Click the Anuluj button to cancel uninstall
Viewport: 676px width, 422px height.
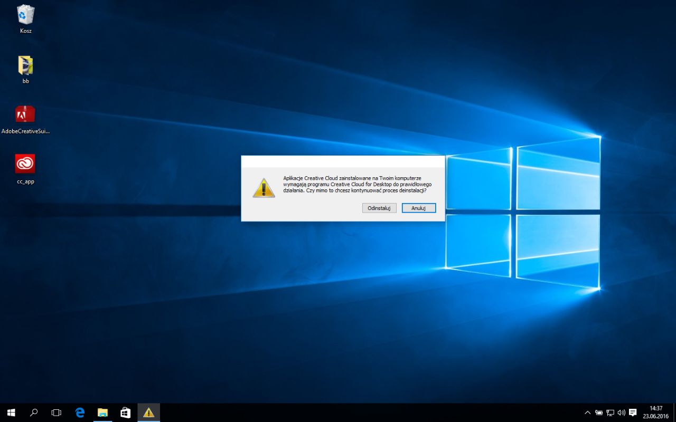419,208
